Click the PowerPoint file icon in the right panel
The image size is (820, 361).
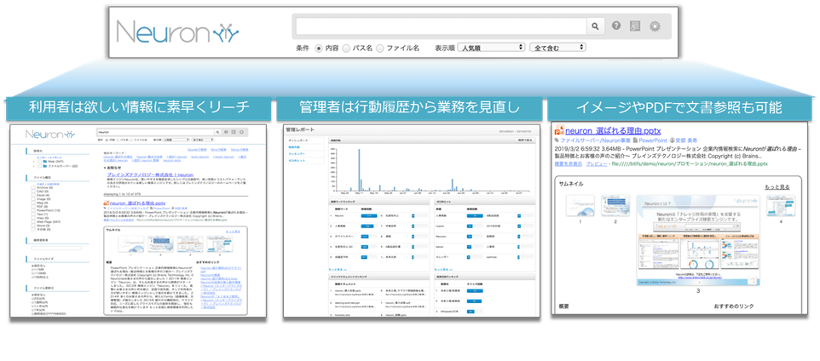point(559,130)
